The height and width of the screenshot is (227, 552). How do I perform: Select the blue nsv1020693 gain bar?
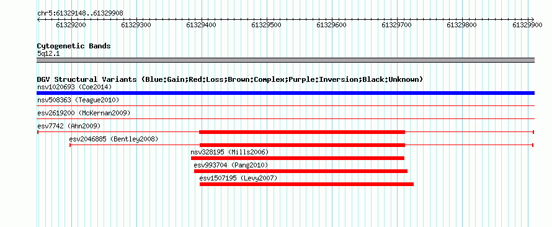(x=285, y=93)
